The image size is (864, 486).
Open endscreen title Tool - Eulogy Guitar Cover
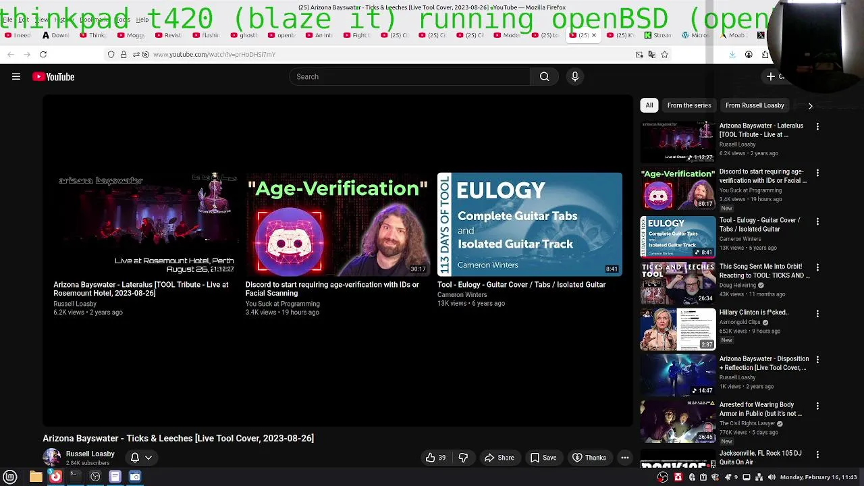[x=522, y=285]
